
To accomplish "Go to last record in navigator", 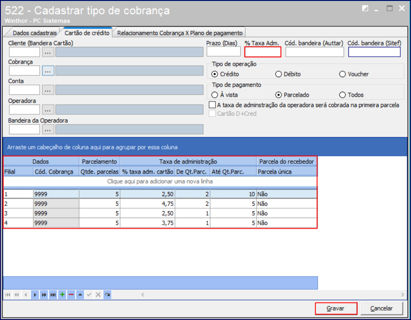I will click(x=53, y=295).
